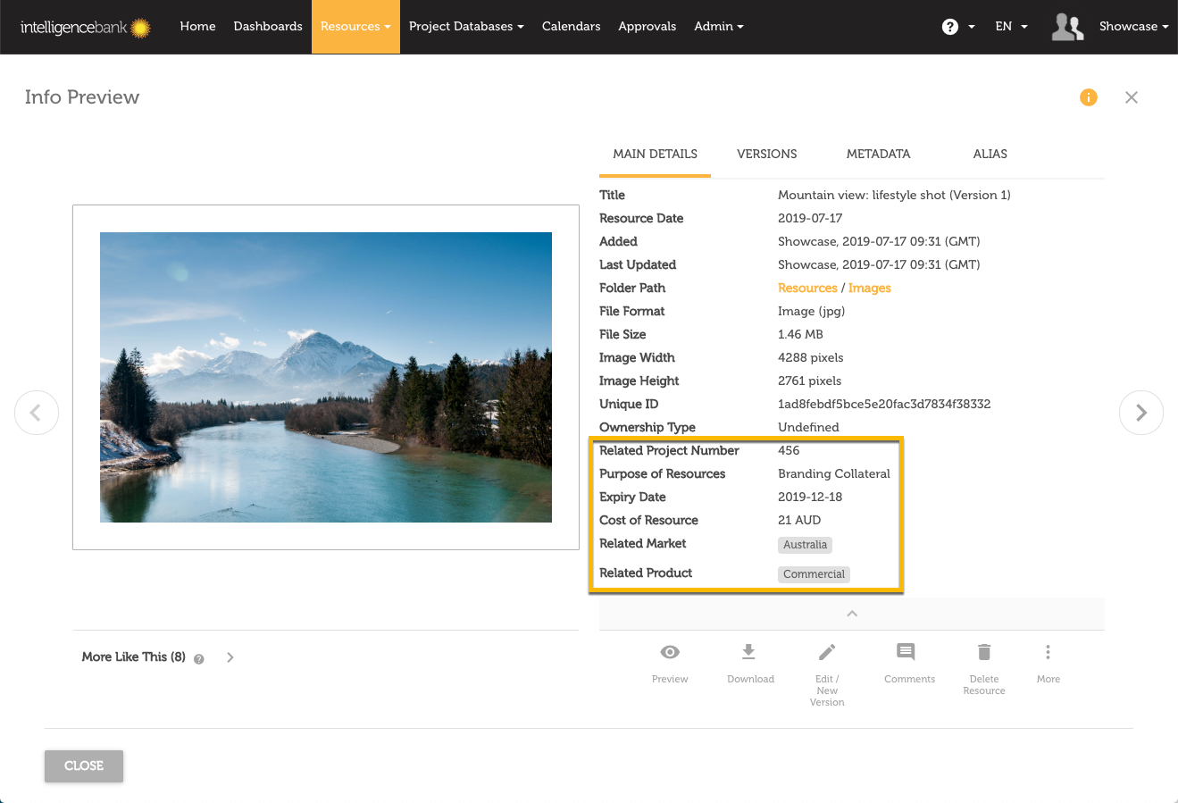
Task: Go to the next resource arrow
Action: pos(1140,413)
